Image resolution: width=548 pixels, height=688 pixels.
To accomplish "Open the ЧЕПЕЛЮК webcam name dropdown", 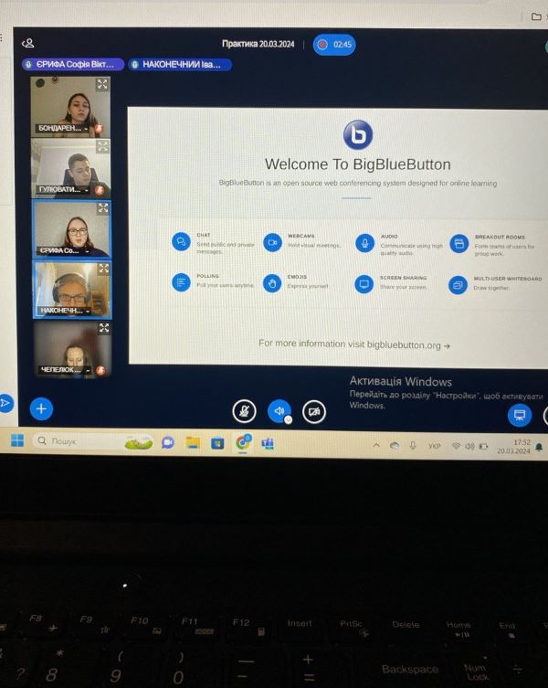I will pos(66,370).
